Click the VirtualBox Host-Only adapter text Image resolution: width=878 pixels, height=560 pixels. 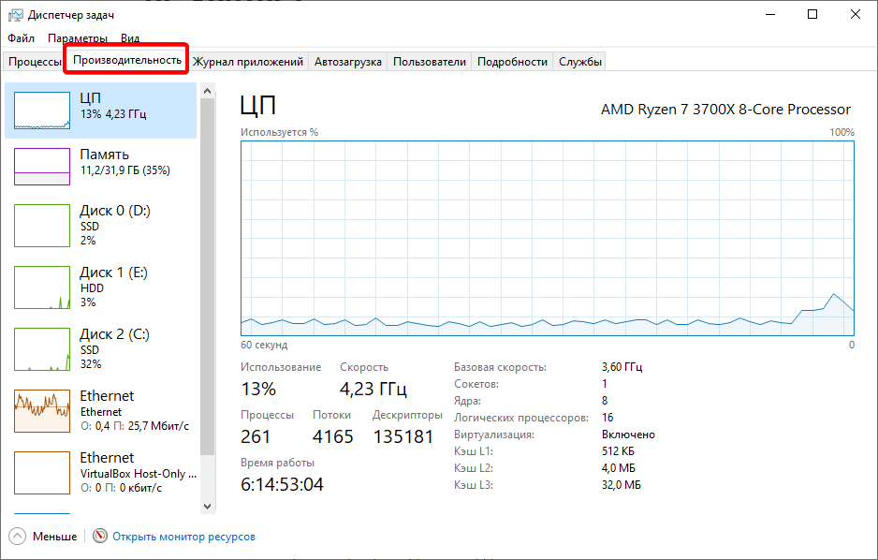(139, 474)
